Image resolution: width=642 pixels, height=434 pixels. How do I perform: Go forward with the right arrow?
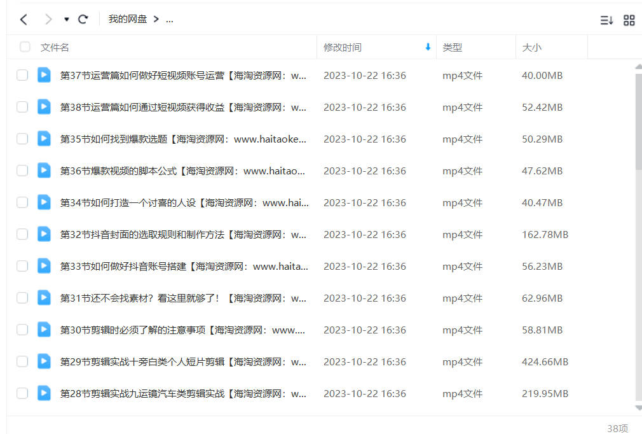point(48,19)
